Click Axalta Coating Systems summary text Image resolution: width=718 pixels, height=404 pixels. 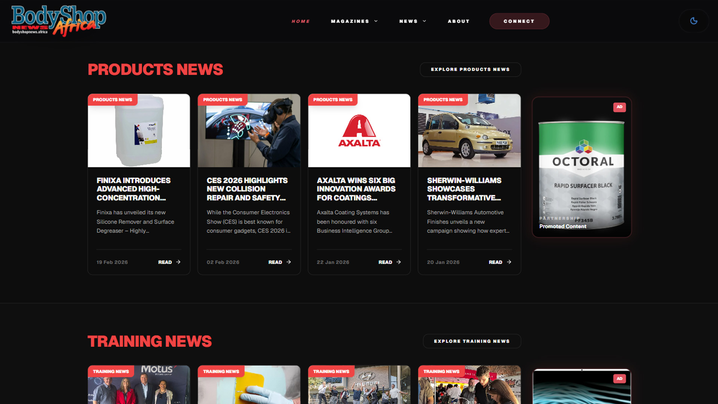click(x=355, y=221)
